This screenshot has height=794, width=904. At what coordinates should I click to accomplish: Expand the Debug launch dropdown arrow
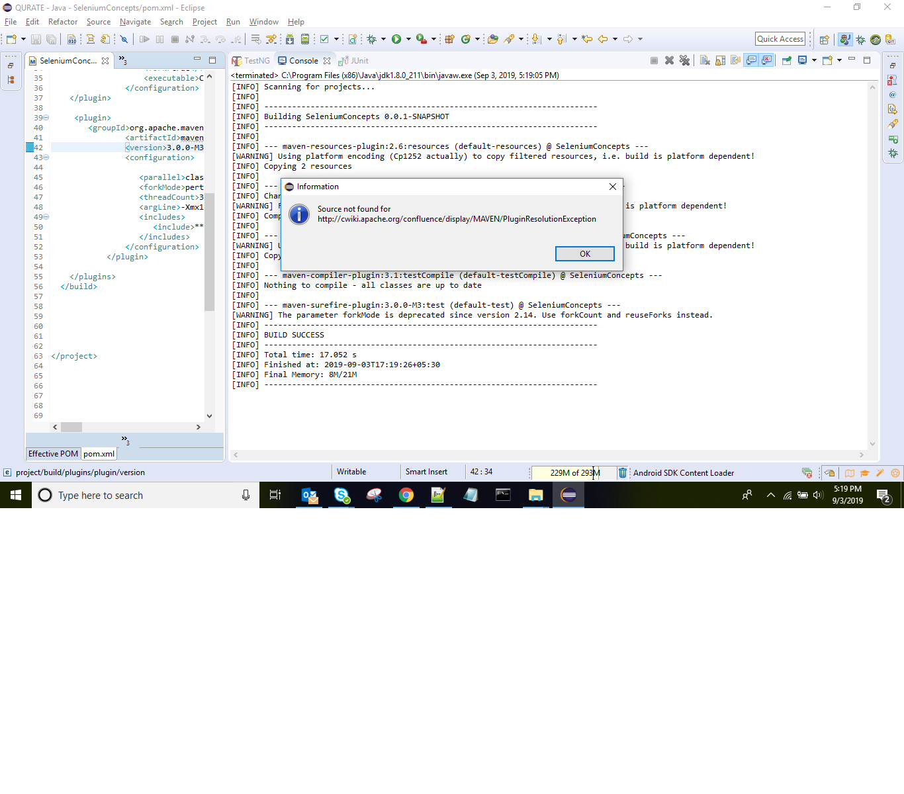click(x=383, y=40)
